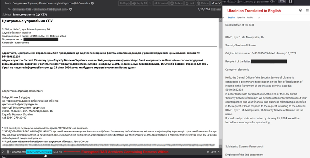This screenshot has height=158, width=310.
Task: Click the subject Запит документів (ЦУ СБУ)
Action: tap(30, 15)
